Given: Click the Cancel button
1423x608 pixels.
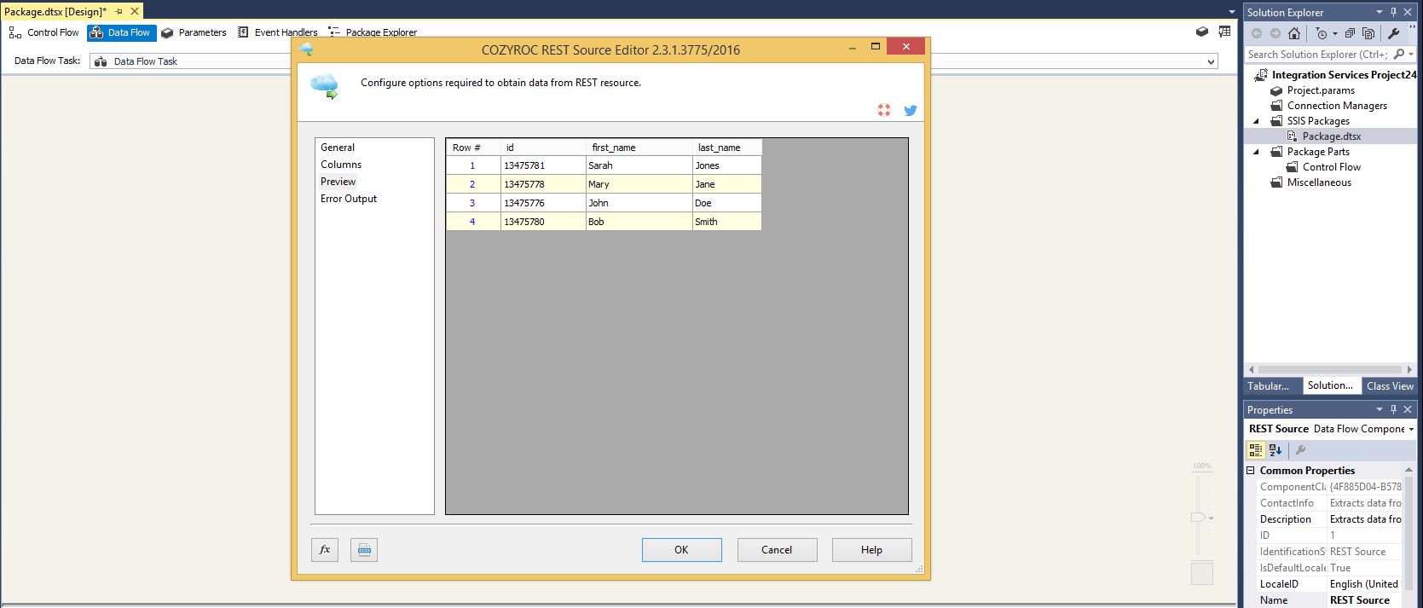Looking at the screenshot, I should (x=777, y=550).
